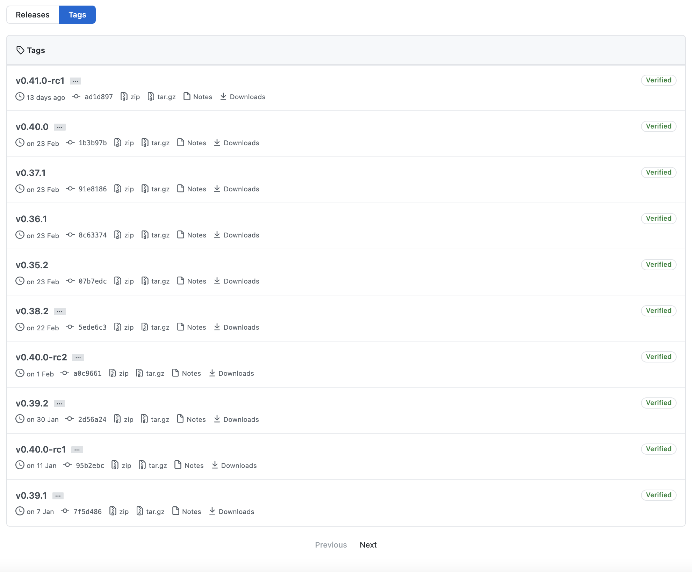
Task: Click the zip icon for v0.41.0-rc1
Action: [x=124, y=97]
